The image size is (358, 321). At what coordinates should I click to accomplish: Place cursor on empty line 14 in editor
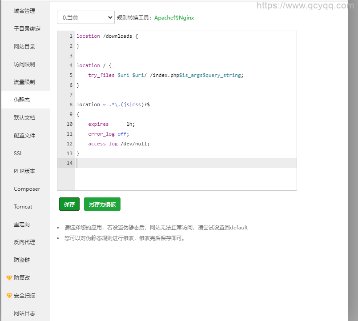(x=178, y=163)
